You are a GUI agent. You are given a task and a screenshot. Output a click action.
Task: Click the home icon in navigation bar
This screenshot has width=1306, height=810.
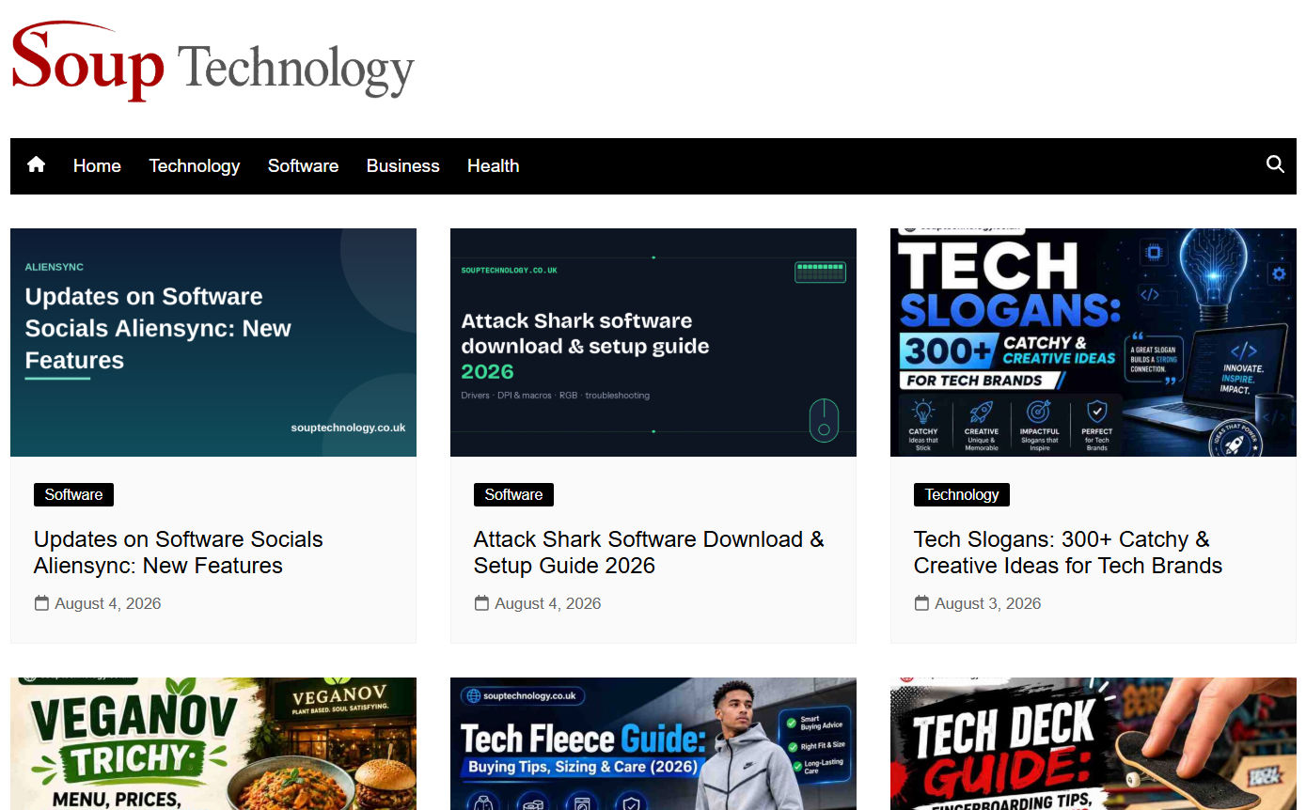[36, 165]
